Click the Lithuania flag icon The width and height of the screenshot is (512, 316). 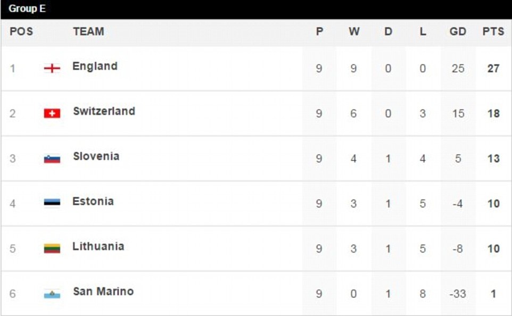tap(52, 248)
